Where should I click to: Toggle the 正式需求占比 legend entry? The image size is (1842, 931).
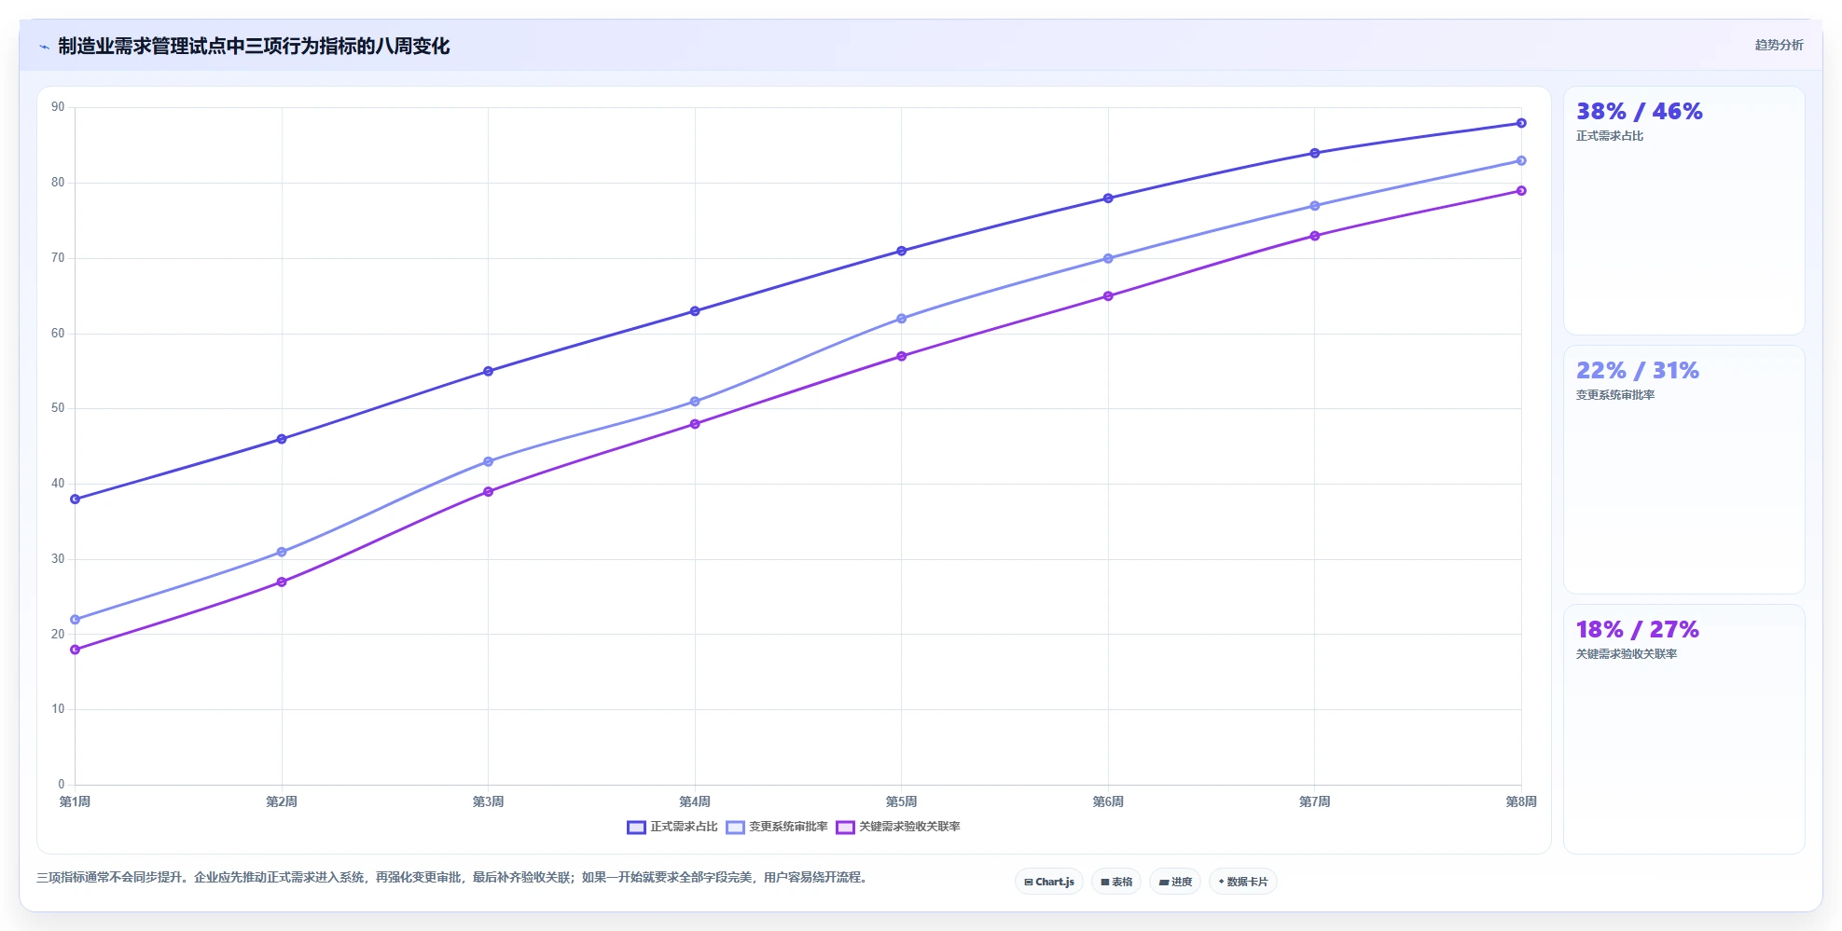pos(672,827)
